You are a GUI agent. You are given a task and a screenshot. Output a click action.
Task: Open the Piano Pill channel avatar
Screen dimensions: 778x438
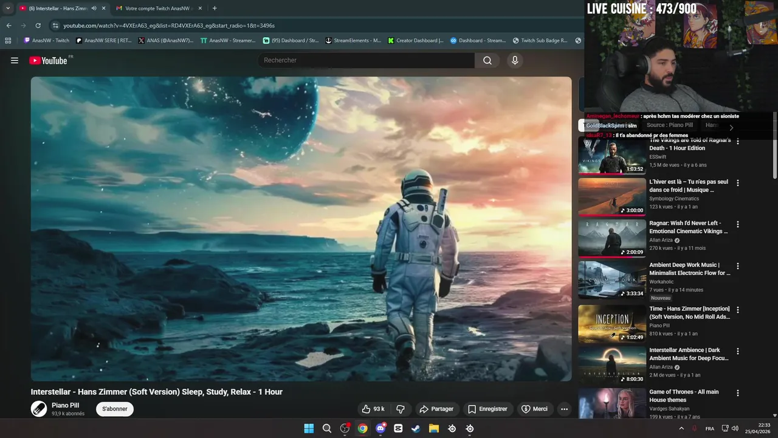point(39,409)
